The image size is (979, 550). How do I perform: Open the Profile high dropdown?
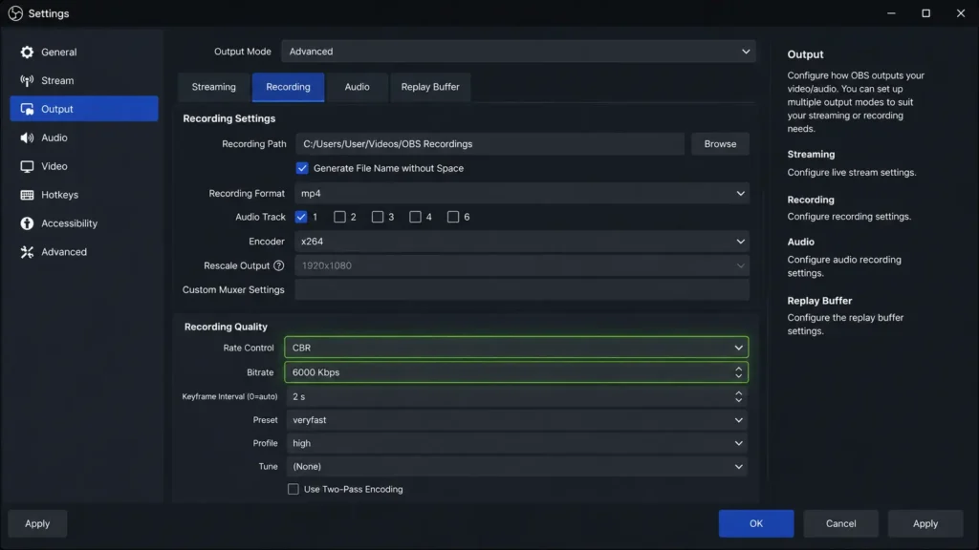pos(516,443)
